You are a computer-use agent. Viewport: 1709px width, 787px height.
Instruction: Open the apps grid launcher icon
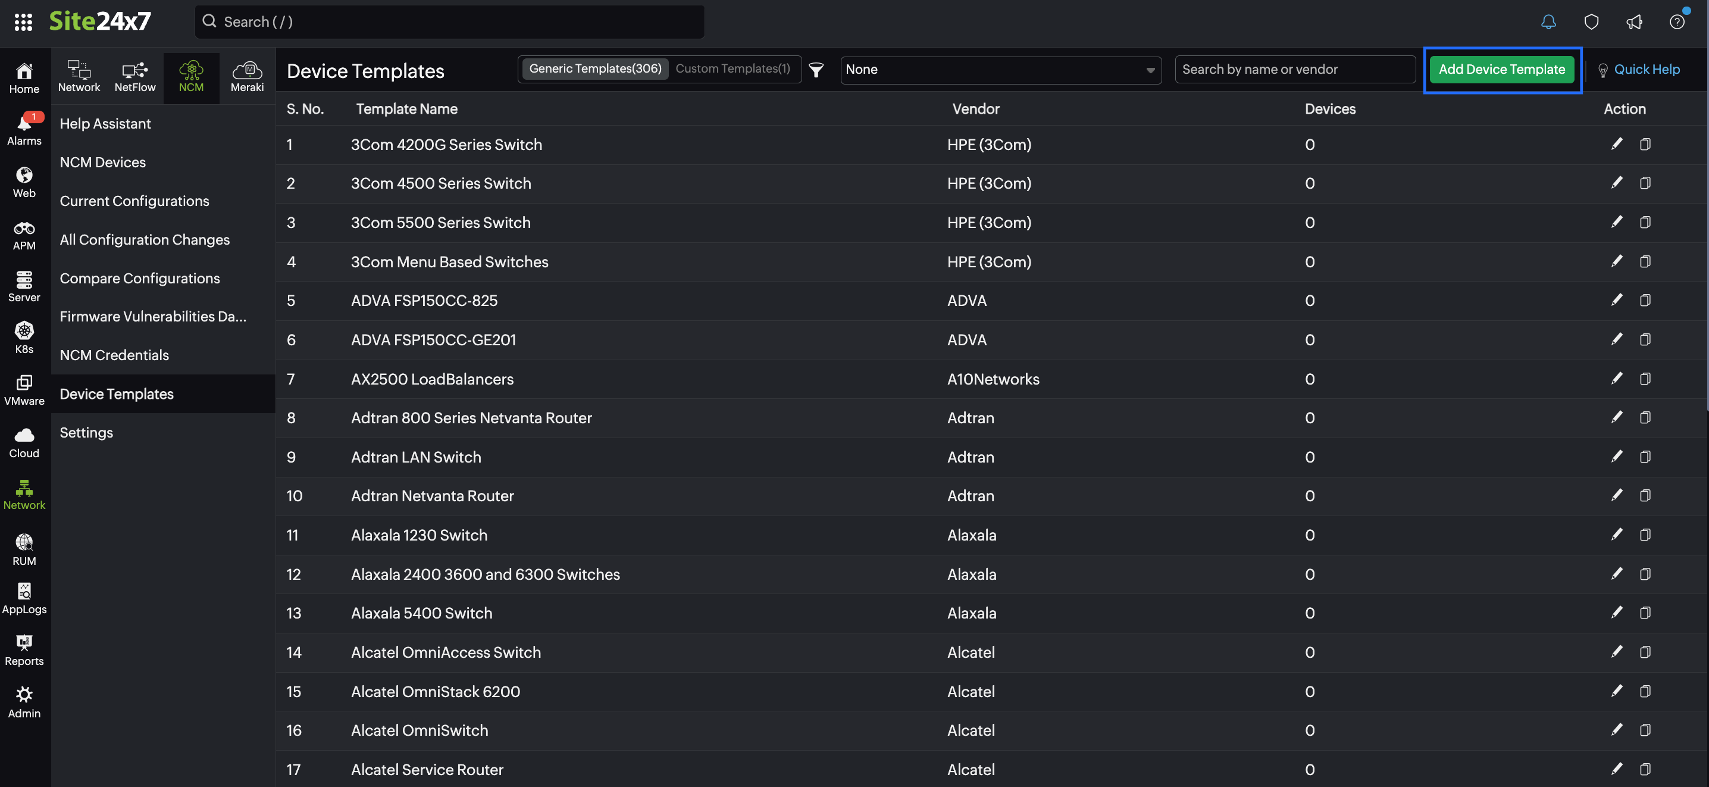(23, 22)
